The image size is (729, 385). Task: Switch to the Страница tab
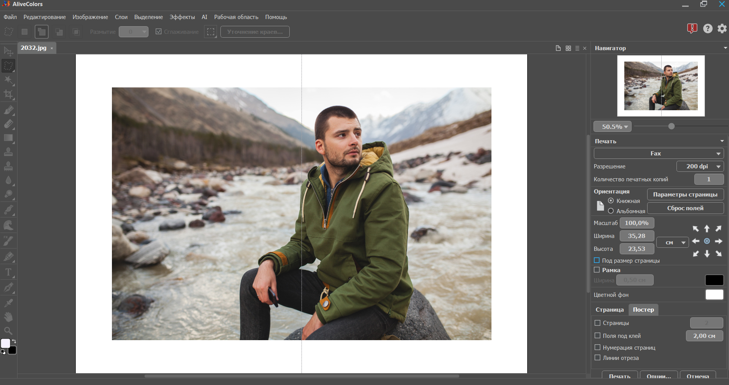point(609,310)
